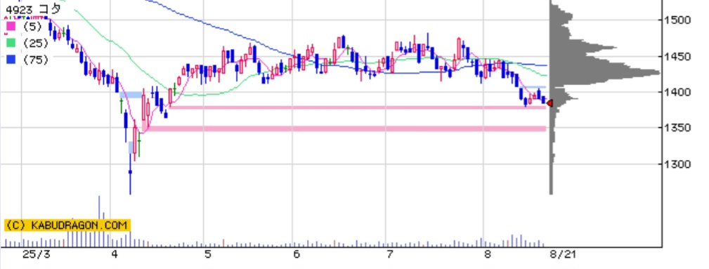Click the stock title 4923 コタ
The image size is (709, 269).
pyautogui.click(x=33, y=9)
